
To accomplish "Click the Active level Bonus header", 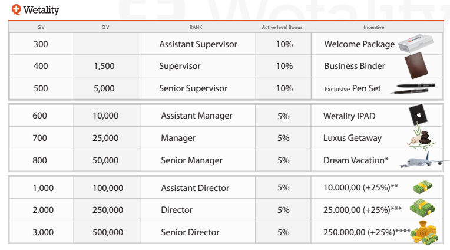I will pyautogui.click(x=283, y=27).
